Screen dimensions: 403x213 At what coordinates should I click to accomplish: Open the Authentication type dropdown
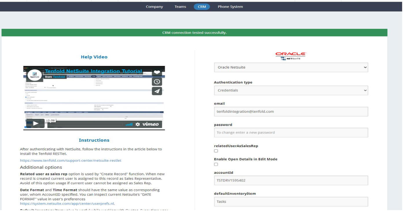coord(291,90)
